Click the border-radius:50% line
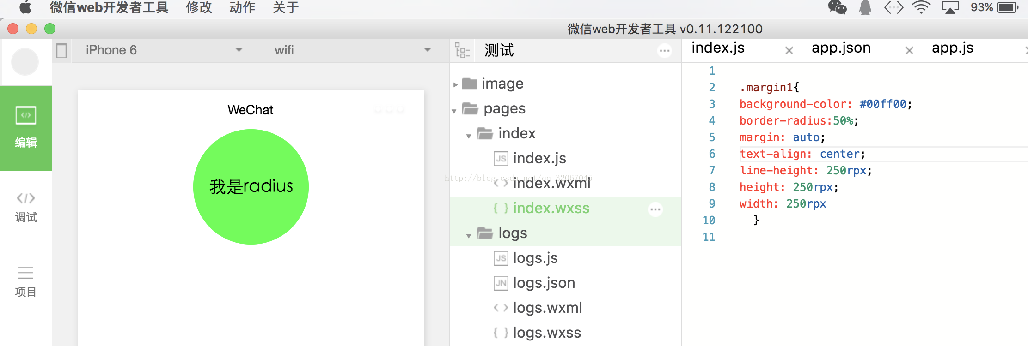The width and height of the screenshot is (1028, 346). tap(799, 120)
